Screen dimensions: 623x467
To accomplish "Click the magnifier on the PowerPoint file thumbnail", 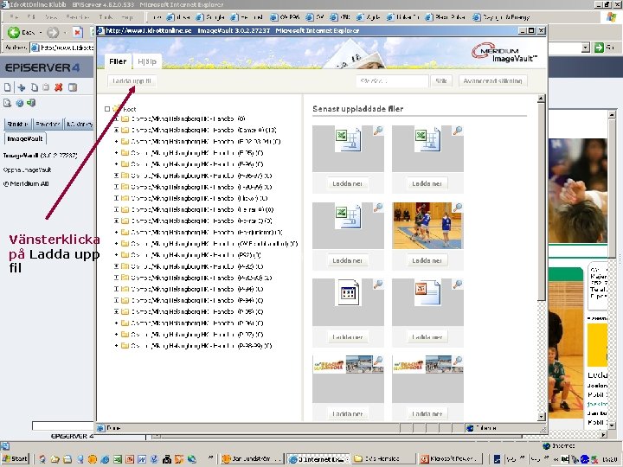I will (x=458, y=284).
